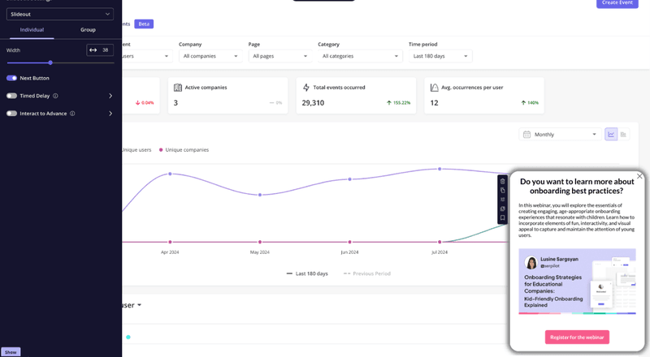Close the webinar slideout with X
650x357 pixels.
pyautogui.click(x=639, y=176)
